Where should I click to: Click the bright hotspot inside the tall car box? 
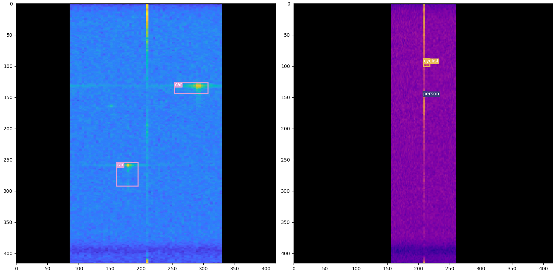pyautogui.click(x=128, y=165)
